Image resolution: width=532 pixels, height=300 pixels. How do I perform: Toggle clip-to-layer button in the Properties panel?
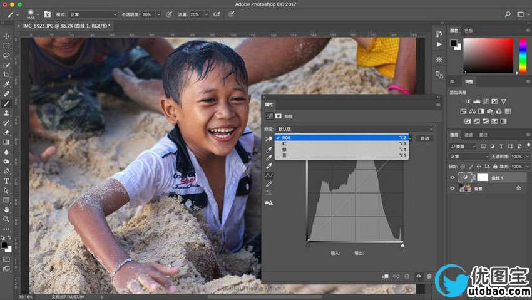tap(386, 276)
